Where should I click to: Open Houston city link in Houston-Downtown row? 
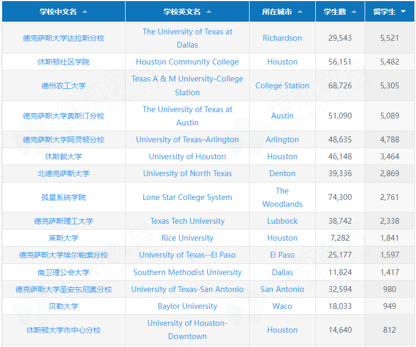282,330
